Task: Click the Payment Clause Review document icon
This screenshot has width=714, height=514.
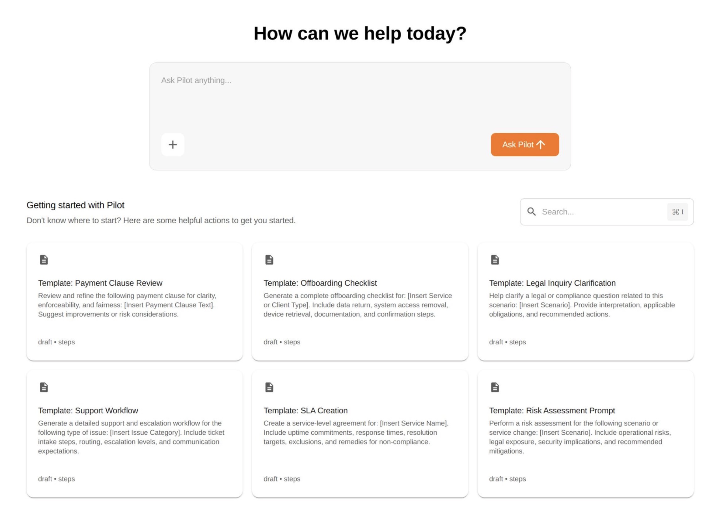Action: click(44, 260)
